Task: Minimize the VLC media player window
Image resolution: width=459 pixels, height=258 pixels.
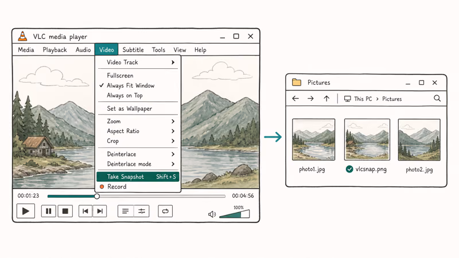Action: pyautogui.click(x=223, y=37)
